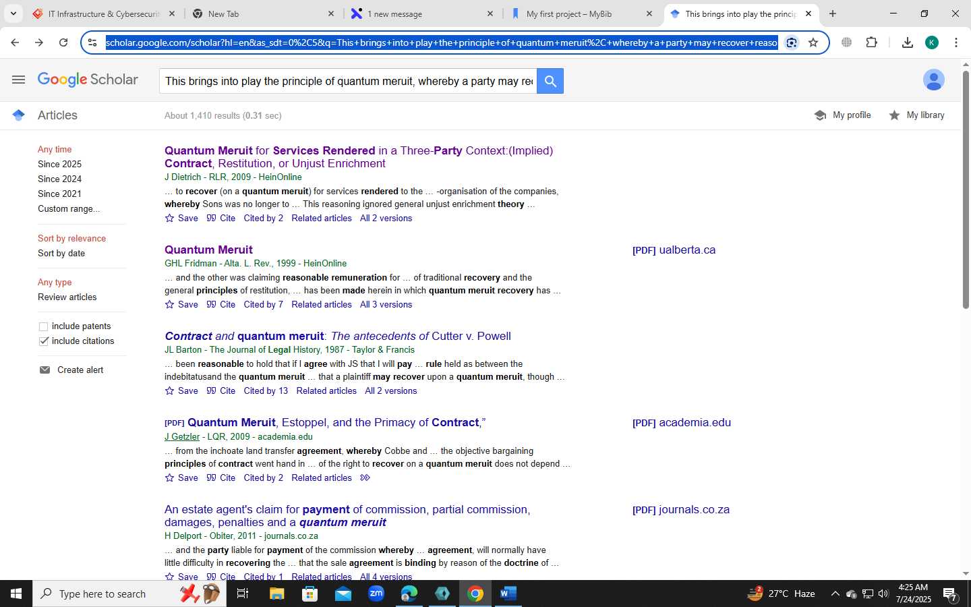The width and height of the screenshot is (971, 607).
Task: Open the Cutter v. Powell antecedents article
Action: point(338,336)
